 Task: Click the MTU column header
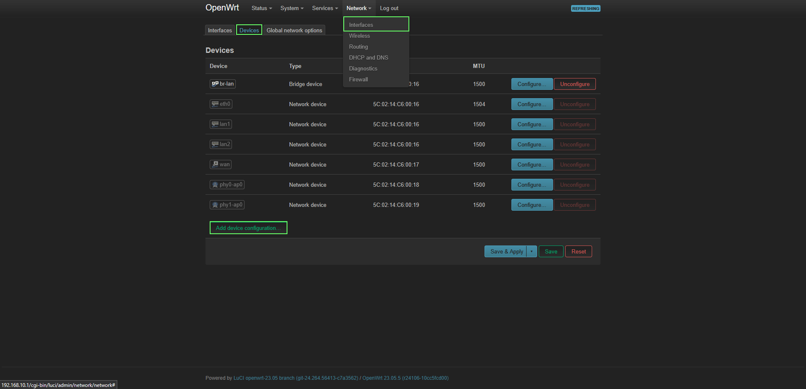[479, 66]
